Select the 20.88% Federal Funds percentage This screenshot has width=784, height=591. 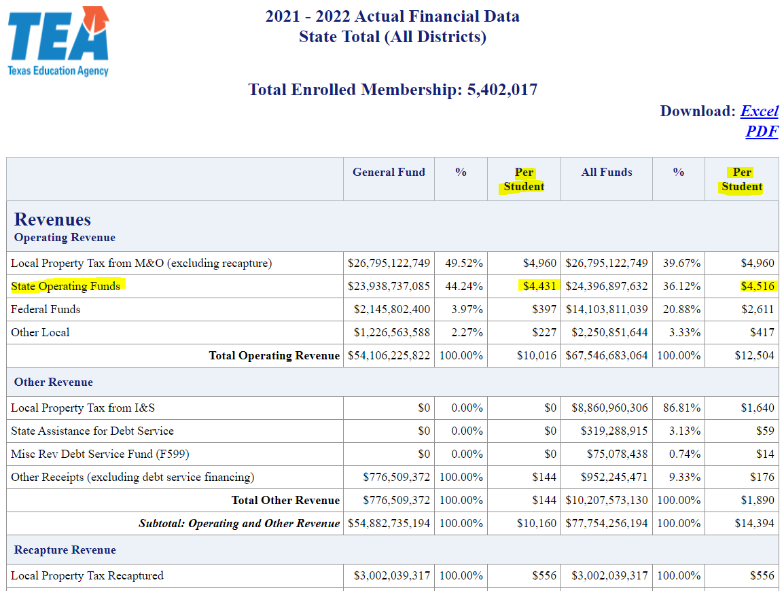pos(681,310)
